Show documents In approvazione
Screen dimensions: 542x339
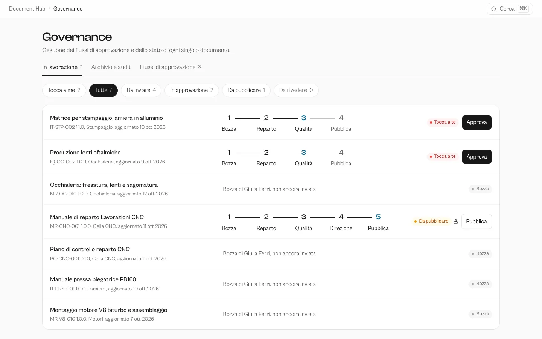192,90
